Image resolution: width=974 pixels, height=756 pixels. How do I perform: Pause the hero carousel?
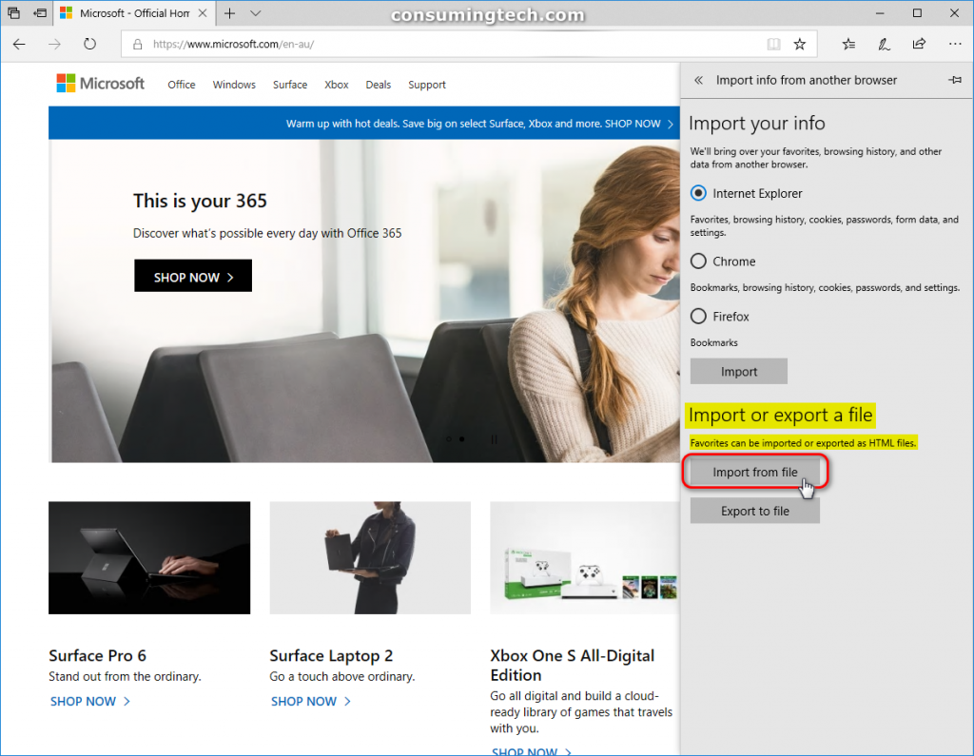(494, 439)
